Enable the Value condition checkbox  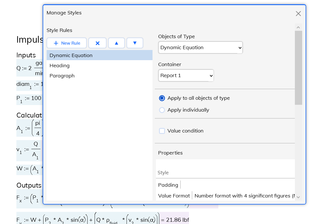pos(162,131)
